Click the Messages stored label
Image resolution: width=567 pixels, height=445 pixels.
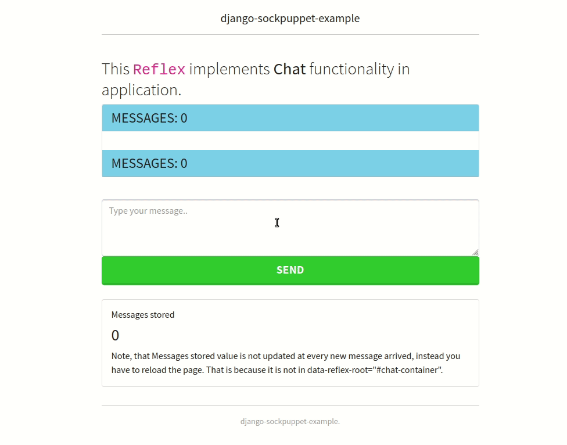coord(143,315)
